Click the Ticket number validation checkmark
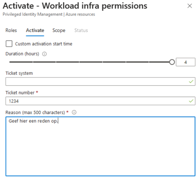 191,101
